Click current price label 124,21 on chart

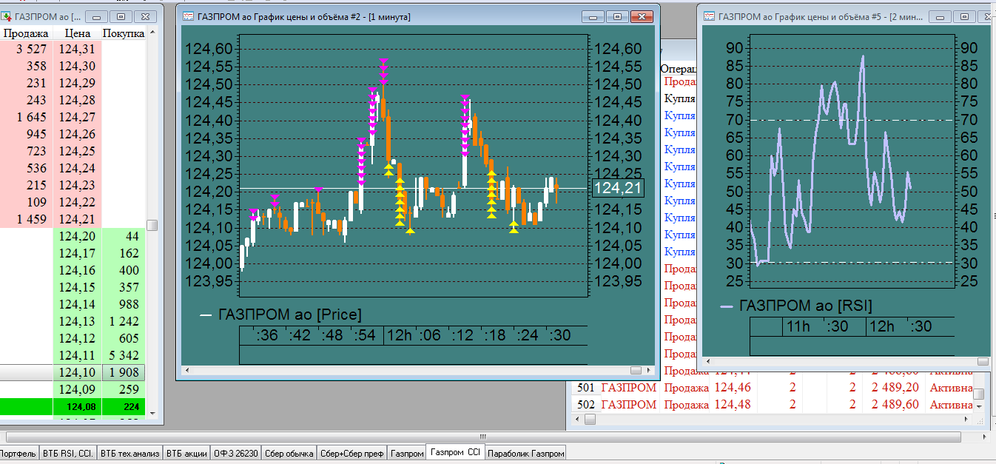(618, 189)
